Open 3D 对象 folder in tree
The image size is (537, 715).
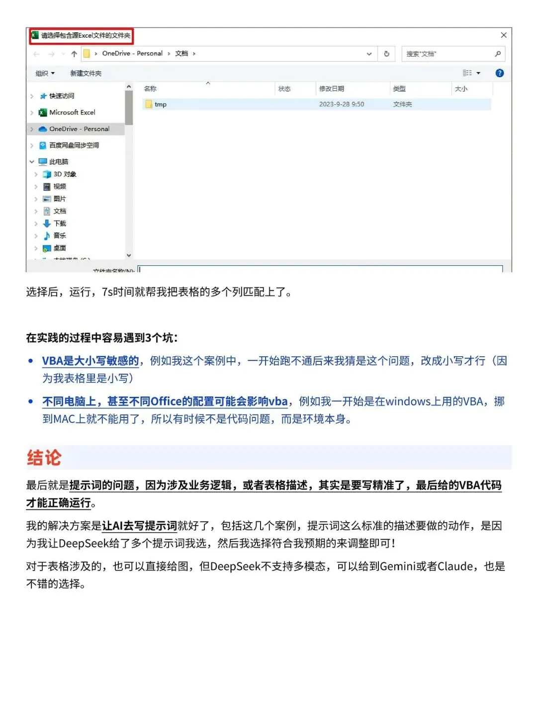tap(65, 174)
